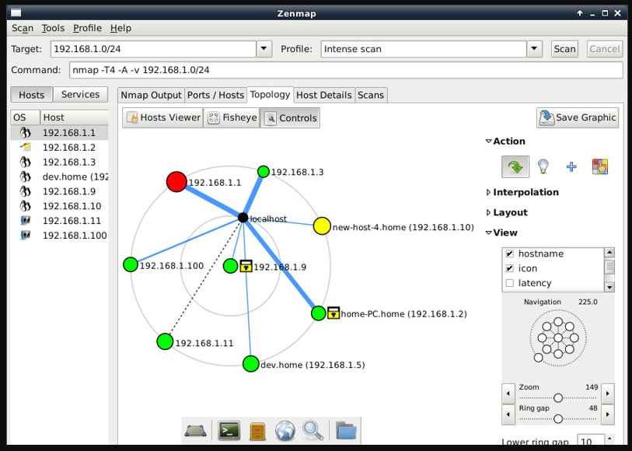632x451 pixels.
Task: Select the colored Fill region action
Action: pos(600,166)
